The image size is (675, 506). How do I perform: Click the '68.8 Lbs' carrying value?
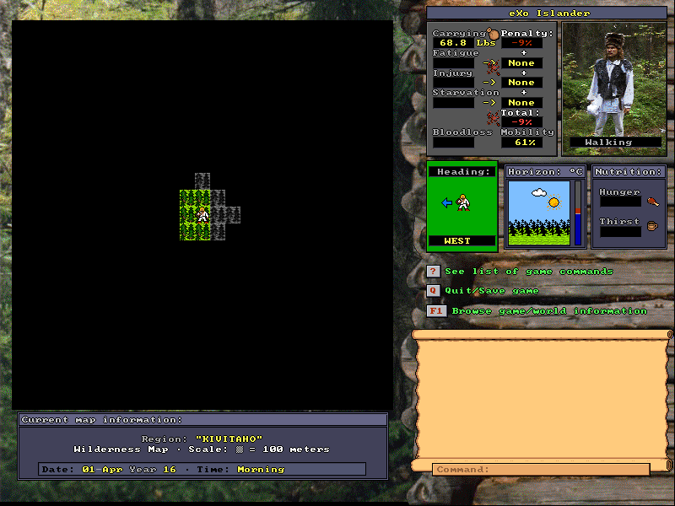click(467, 43)
